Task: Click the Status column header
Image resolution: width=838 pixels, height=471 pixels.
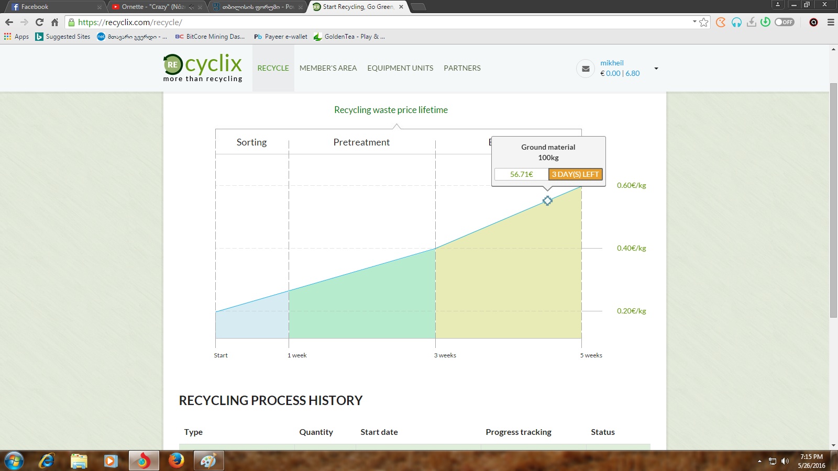Action: coord(603,432)
